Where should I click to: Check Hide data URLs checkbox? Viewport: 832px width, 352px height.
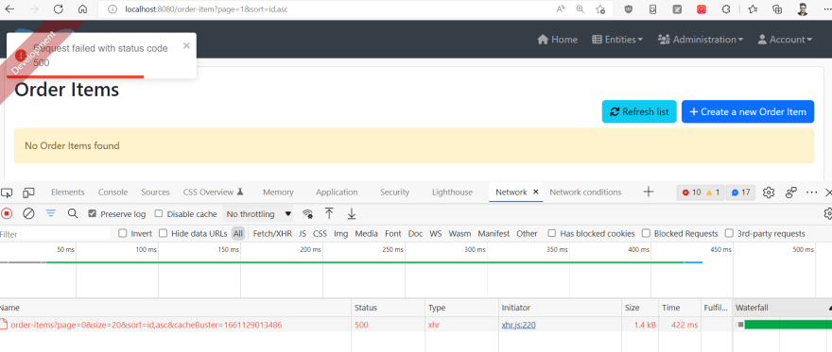click(x=163, y=233)
